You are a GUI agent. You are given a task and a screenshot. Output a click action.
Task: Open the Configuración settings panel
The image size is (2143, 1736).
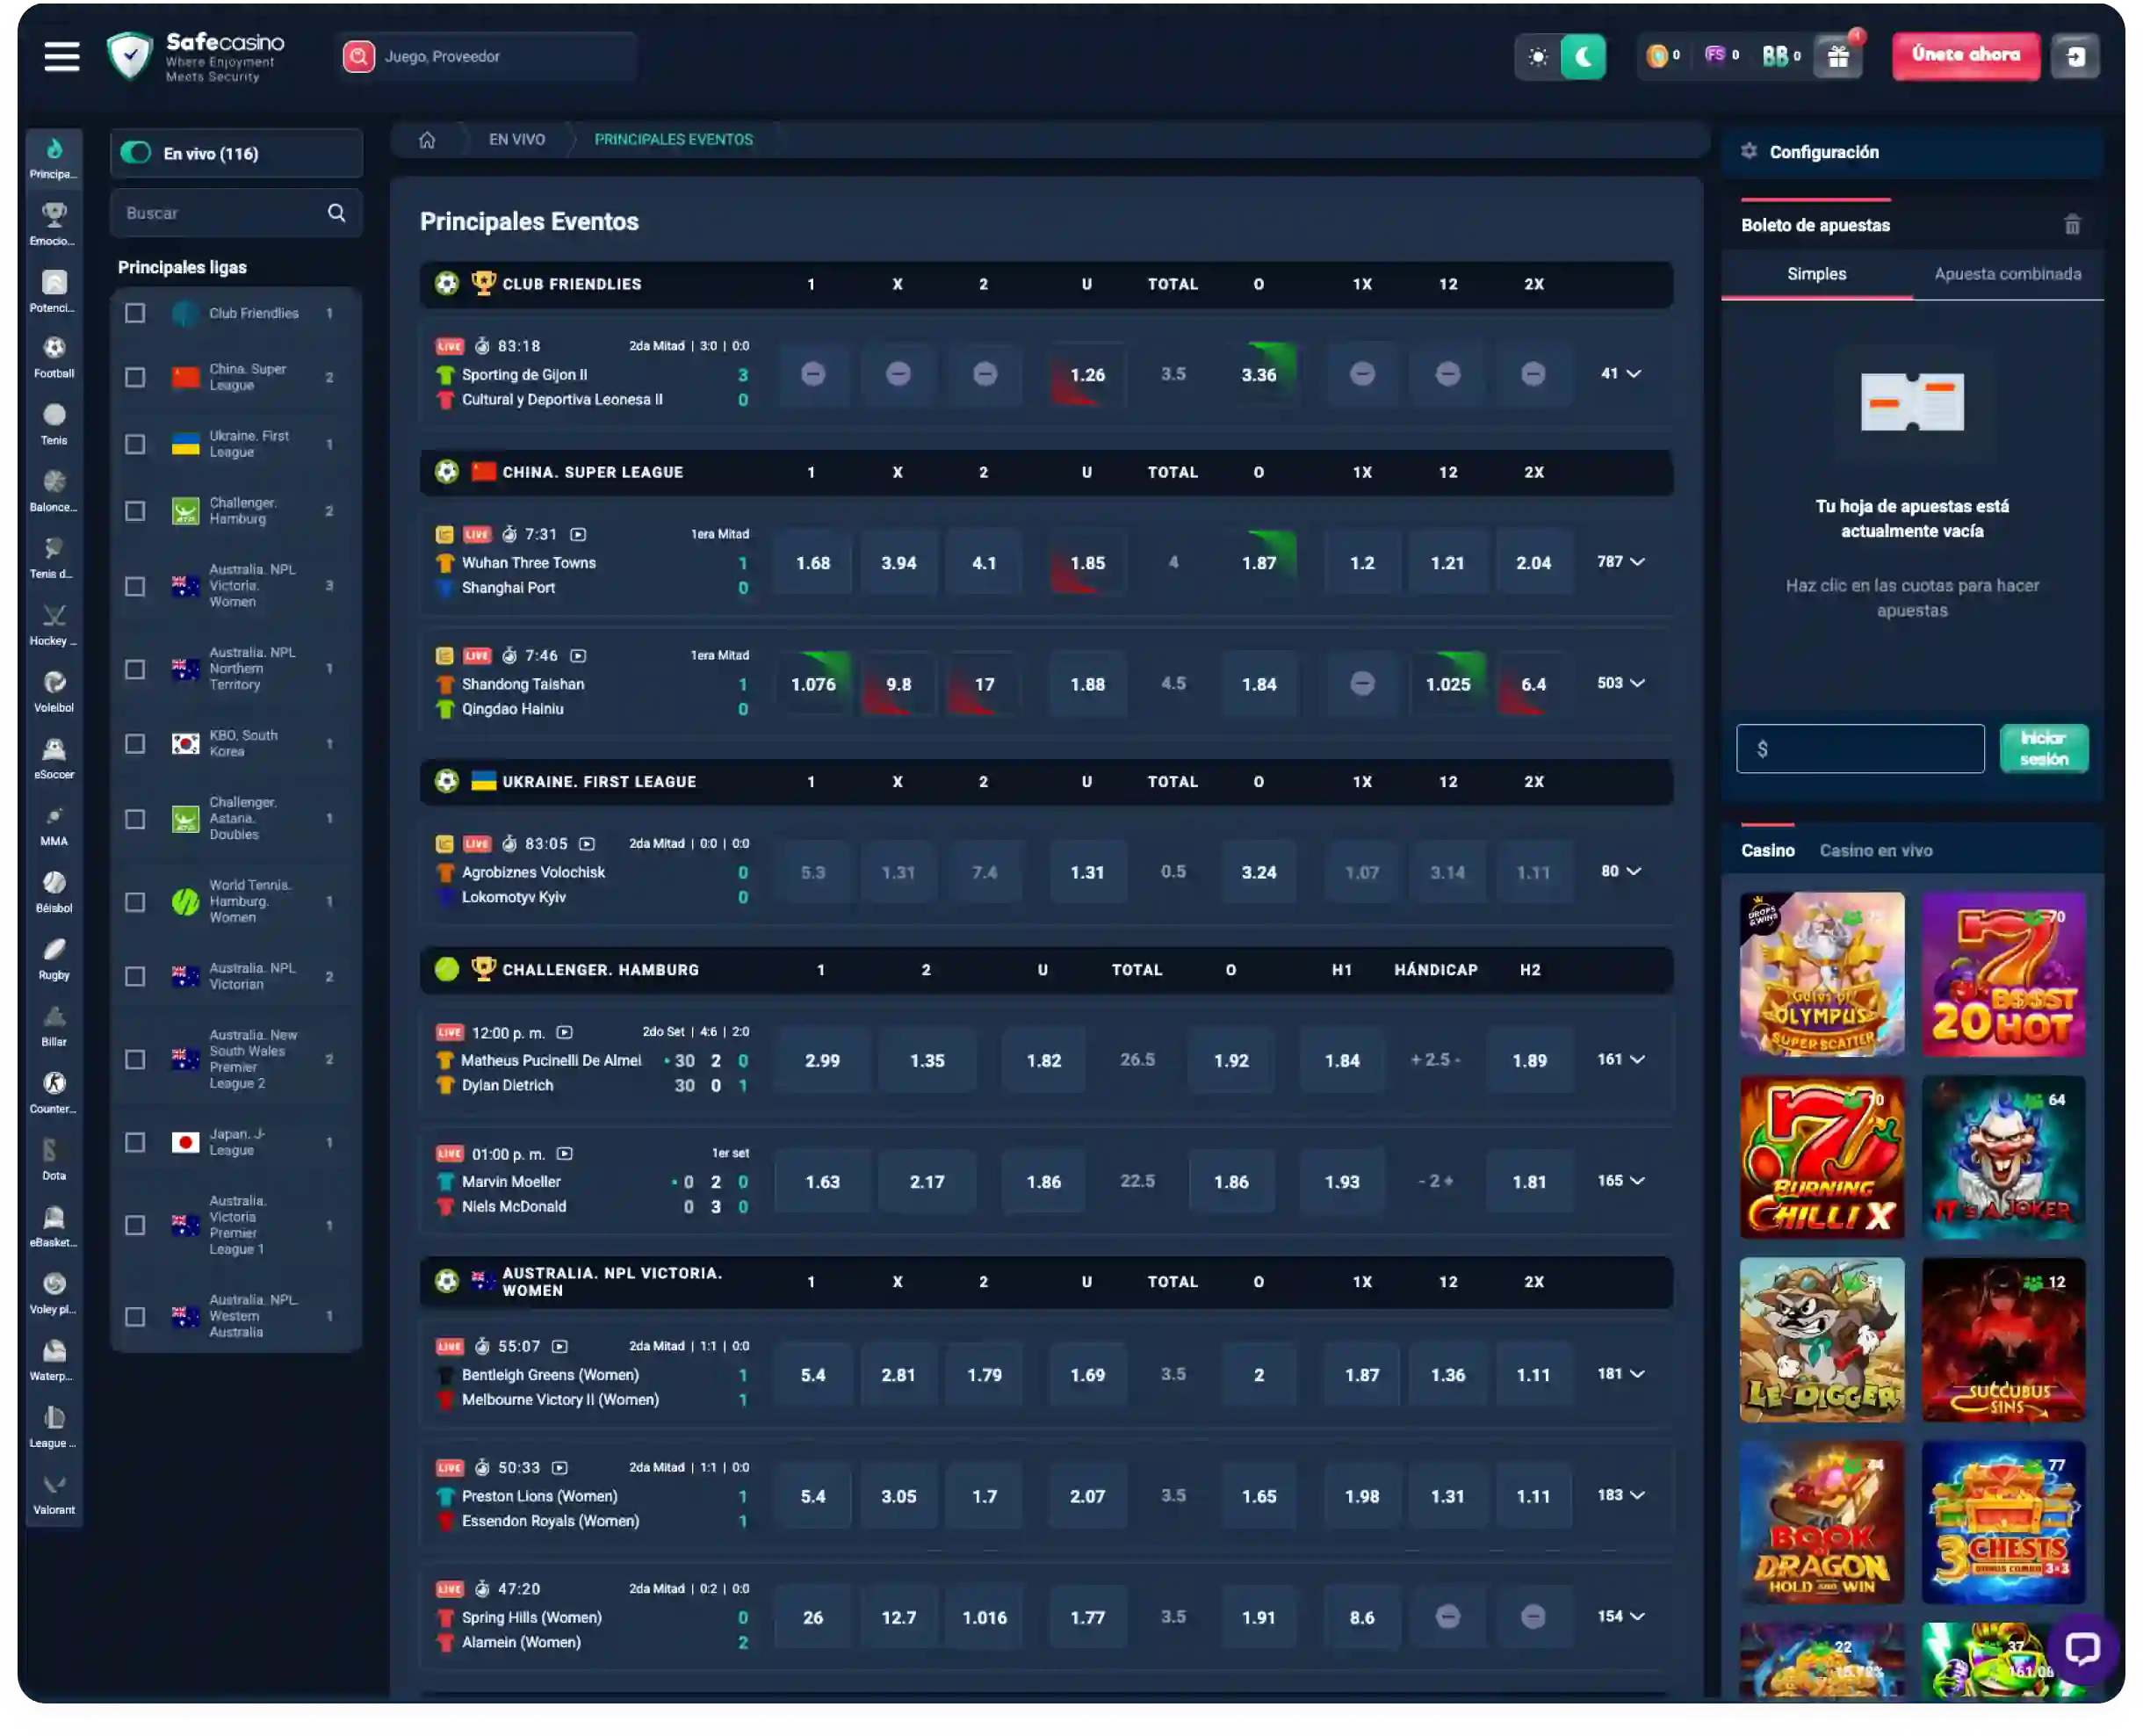(1911, 152)
